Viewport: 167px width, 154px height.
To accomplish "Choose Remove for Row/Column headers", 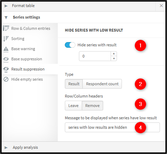I will click(92, 106).
